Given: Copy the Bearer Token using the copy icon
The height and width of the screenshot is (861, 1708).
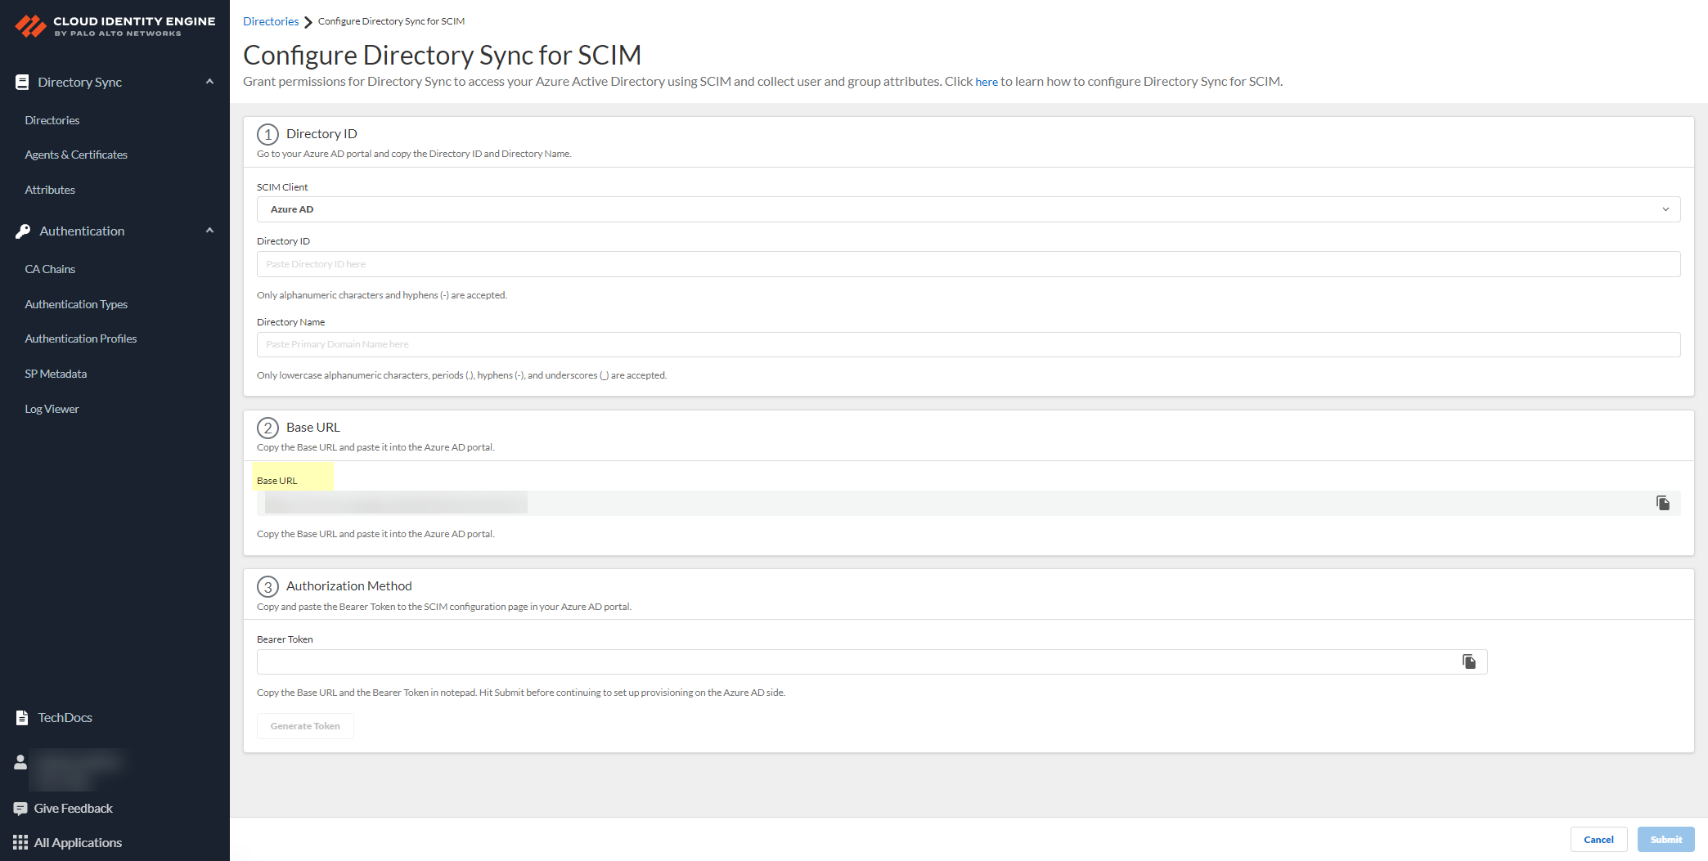Looking at the screenshot, I should [1469, 661].
